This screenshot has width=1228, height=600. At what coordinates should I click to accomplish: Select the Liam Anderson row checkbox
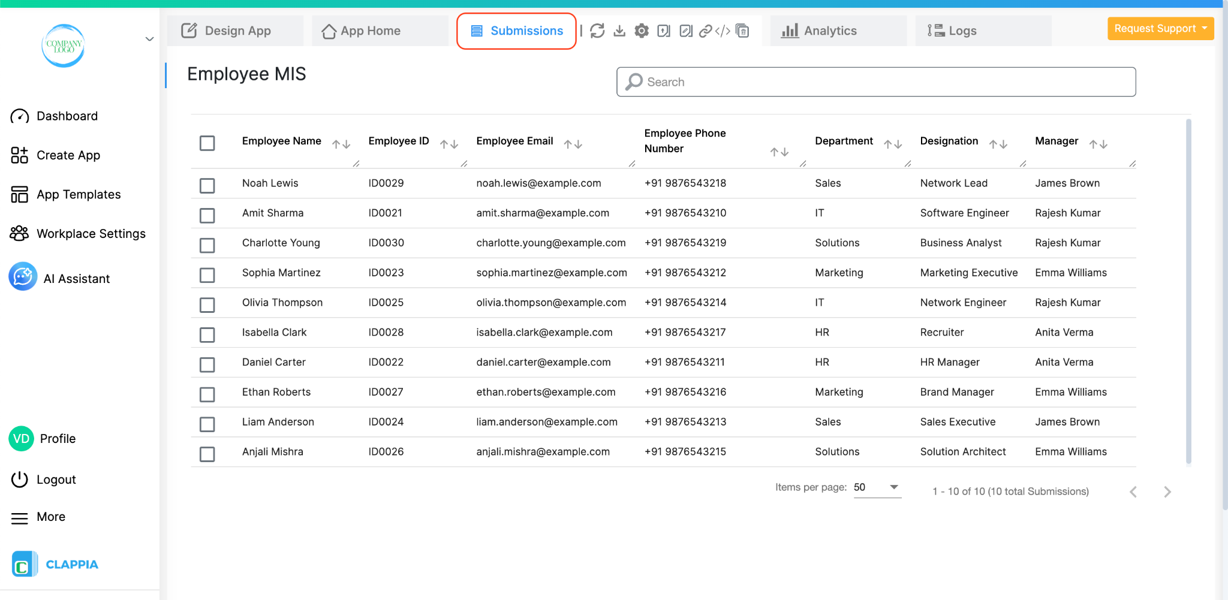[x=207, y=424]
